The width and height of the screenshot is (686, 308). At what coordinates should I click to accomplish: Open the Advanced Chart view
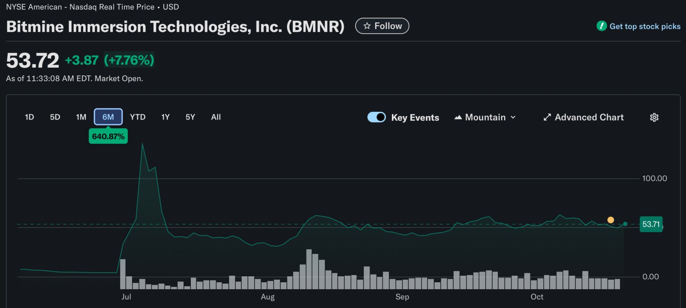(589, 117)
